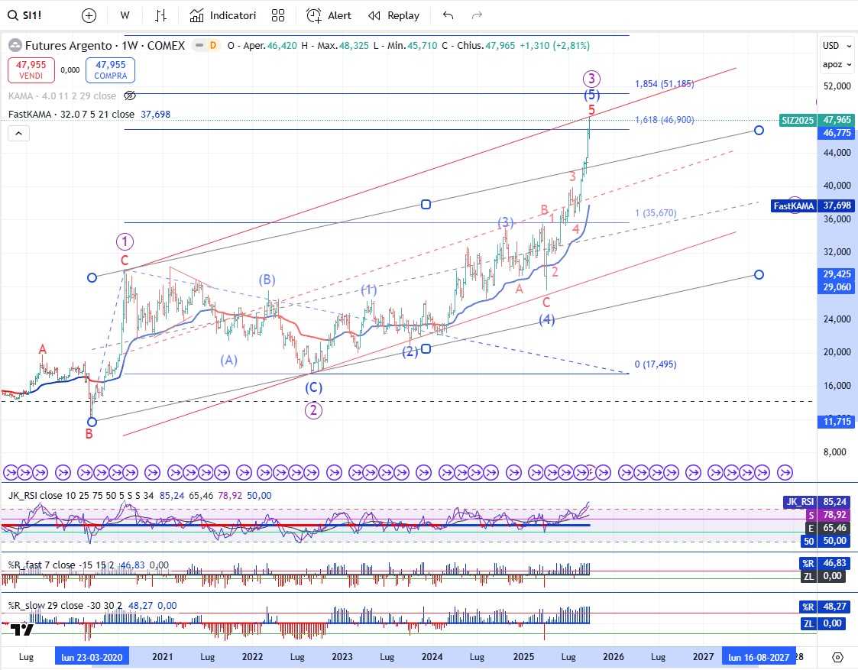The width and height of the screenshot is (858, 670).
Task: Click the redo arrow
Action: (477, 15)
